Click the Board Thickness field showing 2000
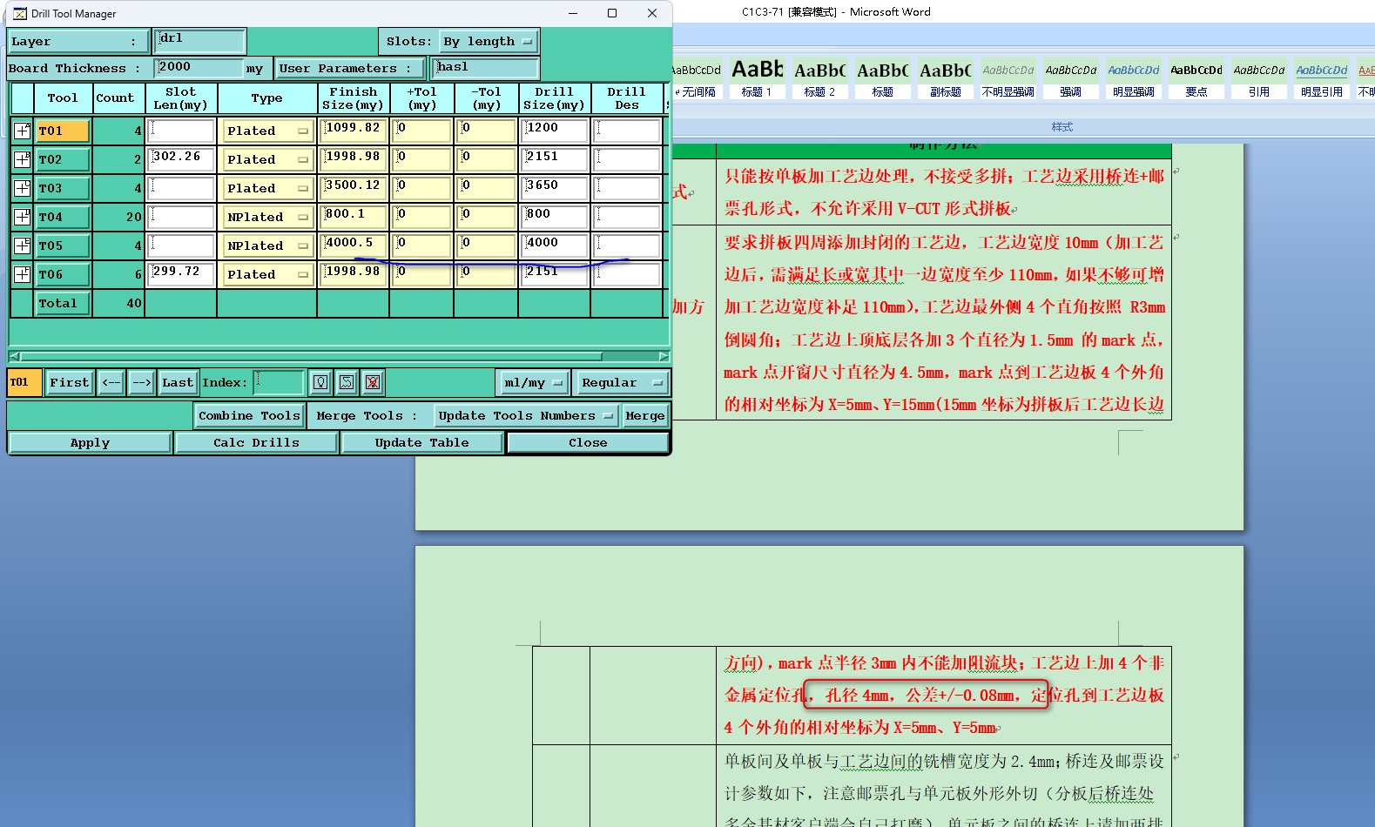Viewport: 1375px width, 827px height. [x=198, y=68]
